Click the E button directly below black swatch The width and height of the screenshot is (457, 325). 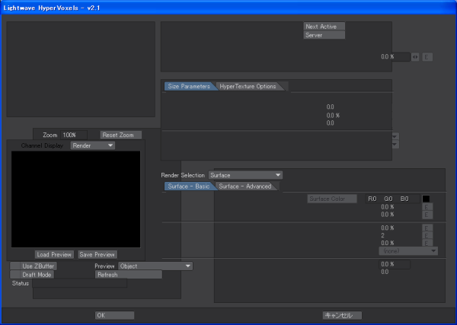click(x=427, y=207)
